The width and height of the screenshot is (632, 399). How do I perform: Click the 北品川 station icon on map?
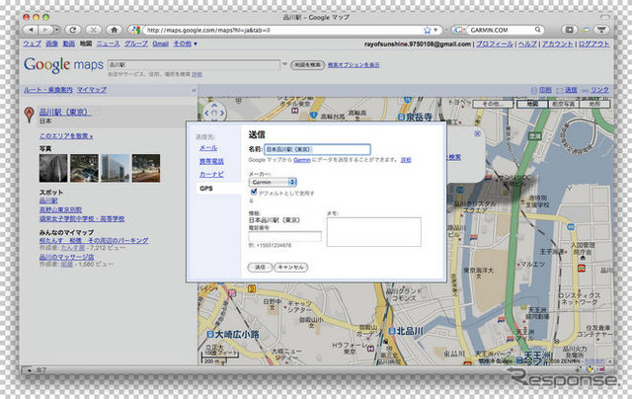pyautogui.click(x=392, y=331)
